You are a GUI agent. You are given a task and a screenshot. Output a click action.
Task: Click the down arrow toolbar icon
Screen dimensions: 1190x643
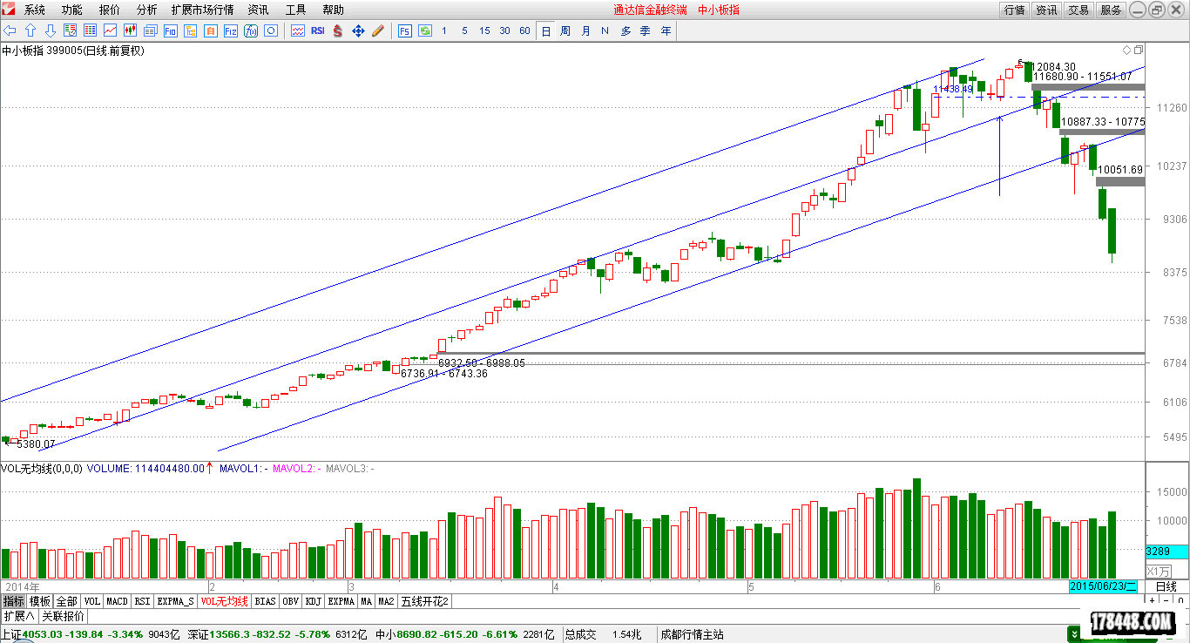[51, 30]
